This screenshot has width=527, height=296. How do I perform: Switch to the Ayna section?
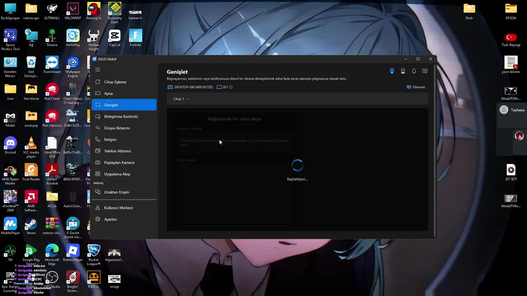pos(124,93)
